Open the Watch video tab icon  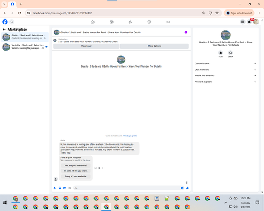click(x=111, y=22)
